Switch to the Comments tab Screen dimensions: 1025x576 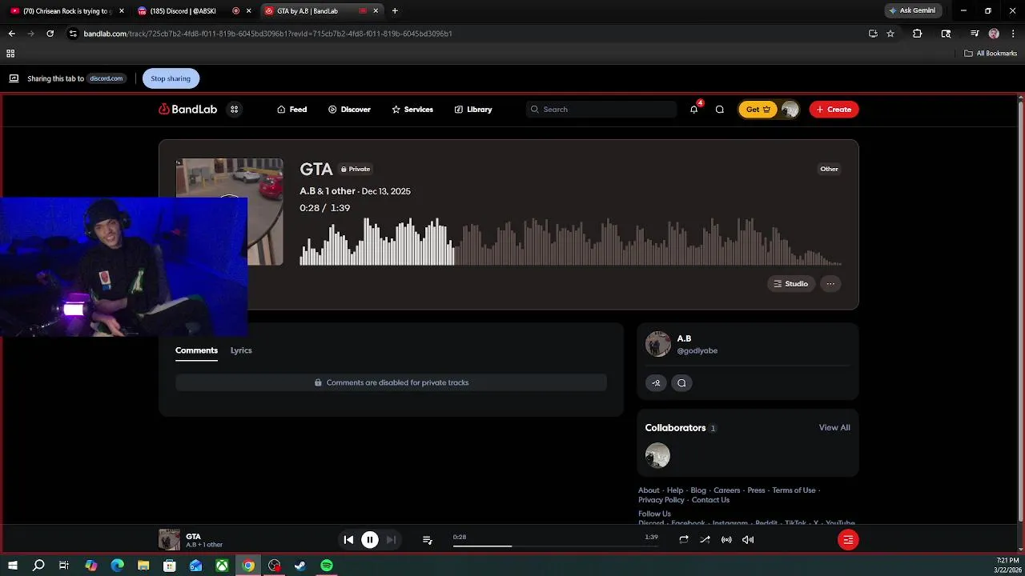coord(196,350)
